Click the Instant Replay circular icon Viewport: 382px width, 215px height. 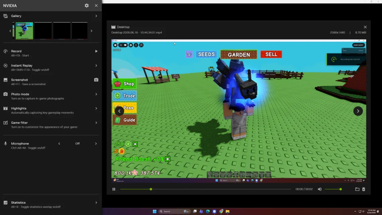(x=5, y=66)
